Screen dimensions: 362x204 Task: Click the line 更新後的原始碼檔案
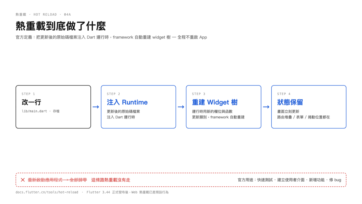point(123,111)
